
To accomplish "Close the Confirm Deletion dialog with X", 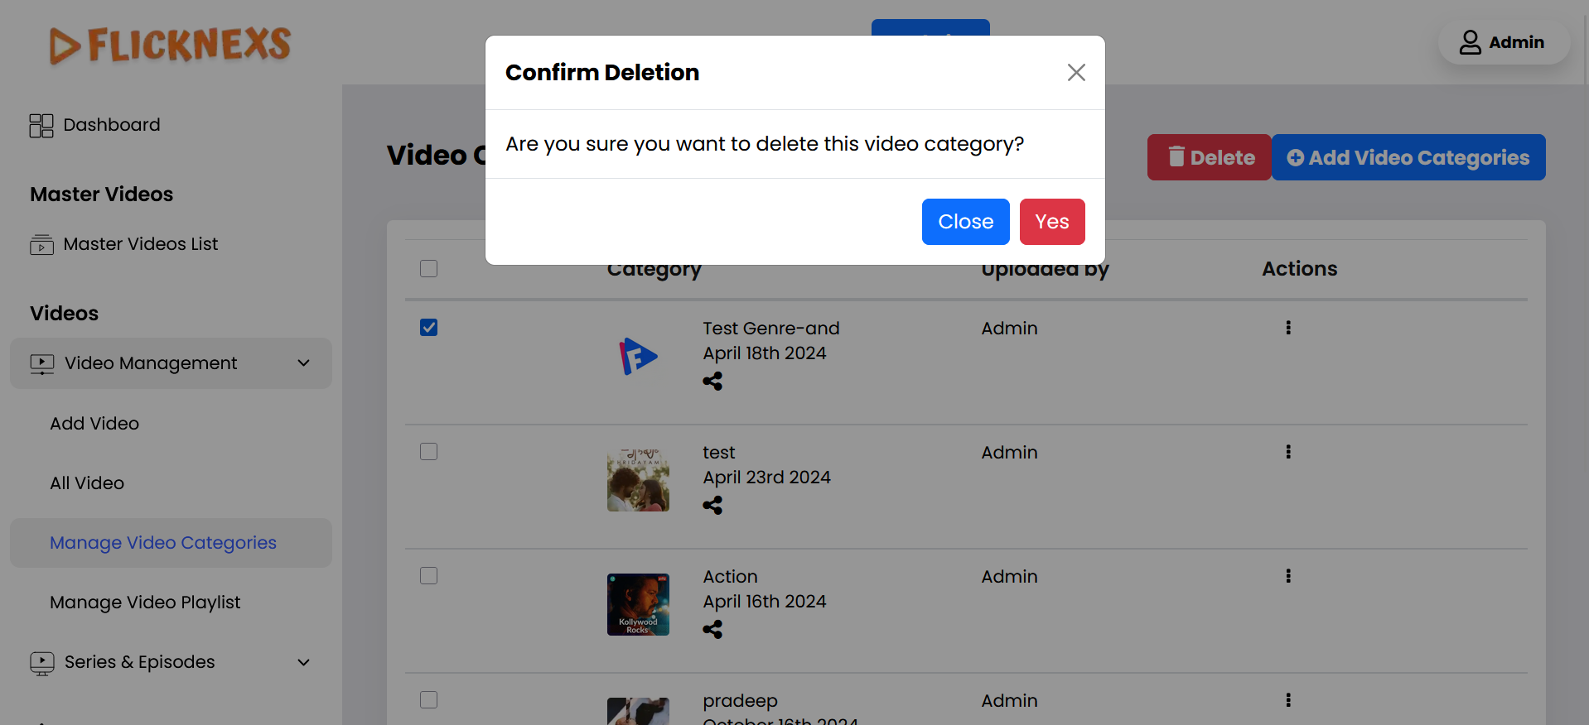I will [x=1076, y=73].
